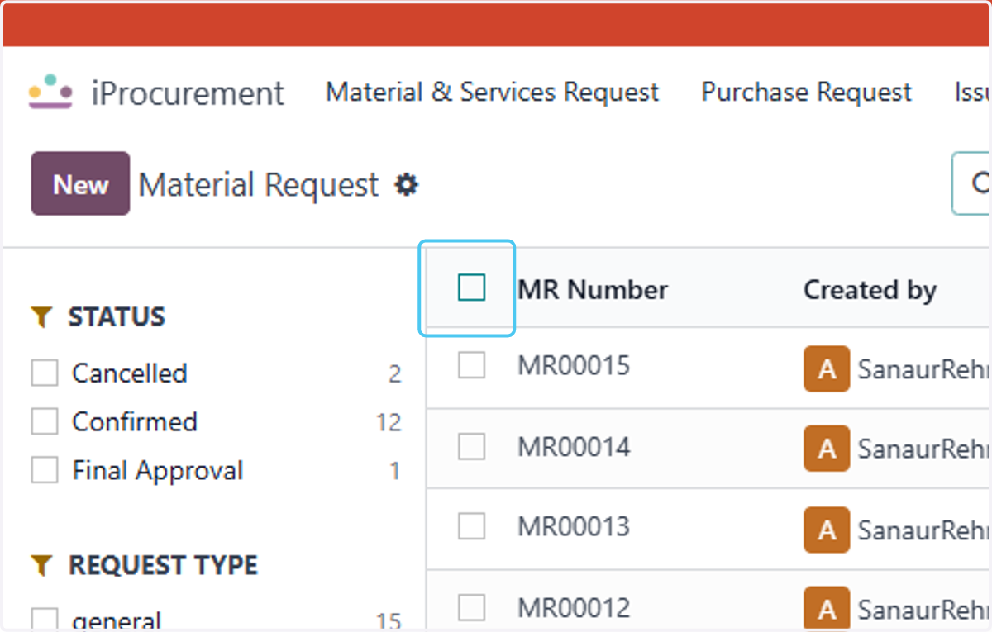This screenshot has width=992, height=632.
Task: Click the STATUS section heading
Action: 117,317
